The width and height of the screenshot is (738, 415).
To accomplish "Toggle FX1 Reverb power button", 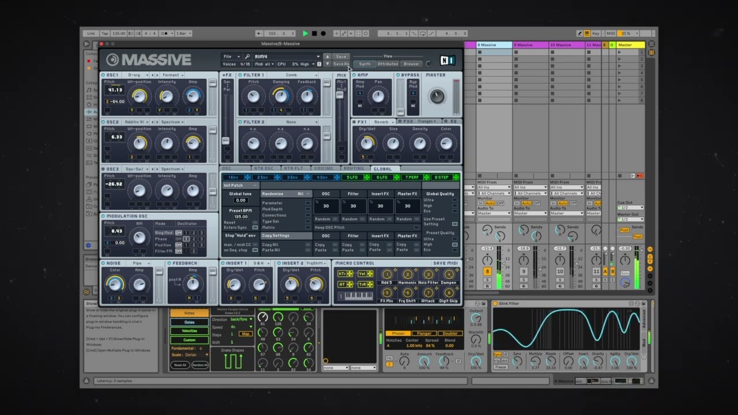I will (354, 122).
